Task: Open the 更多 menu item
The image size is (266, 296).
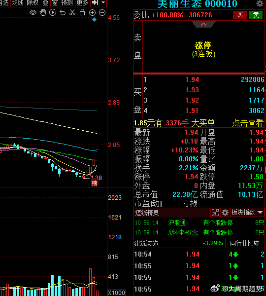Action: tap(82, 3)
